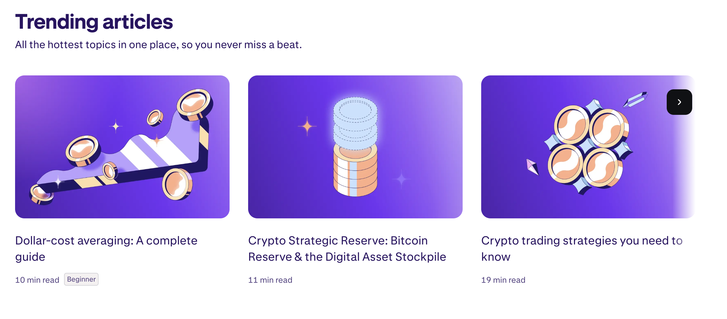This screenshot has height=319, width=727.
Task: Click the Trending articles heading
Action: tap(94, 22)
